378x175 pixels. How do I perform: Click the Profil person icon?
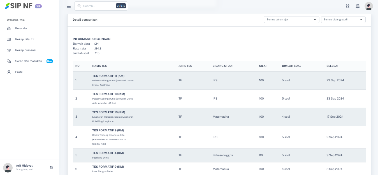click(x=9, y=72)
